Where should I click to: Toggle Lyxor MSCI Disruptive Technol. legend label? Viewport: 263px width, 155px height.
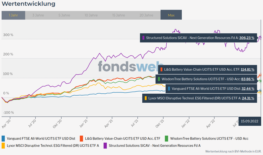53,145
